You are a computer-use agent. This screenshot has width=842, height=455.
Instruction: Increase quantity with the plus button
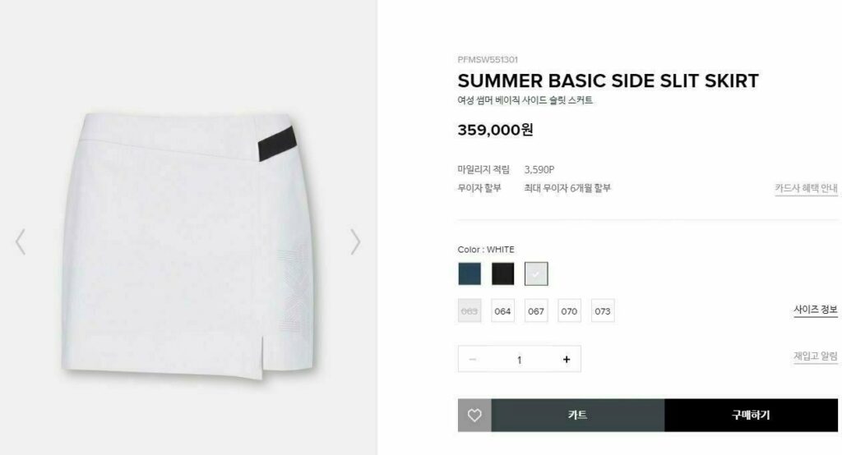click(566, 360)
